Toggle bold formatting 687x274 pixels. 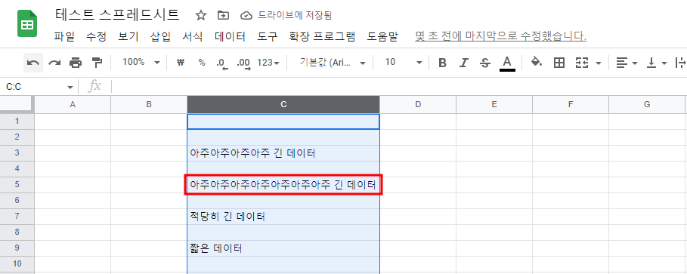pos(443,63)
